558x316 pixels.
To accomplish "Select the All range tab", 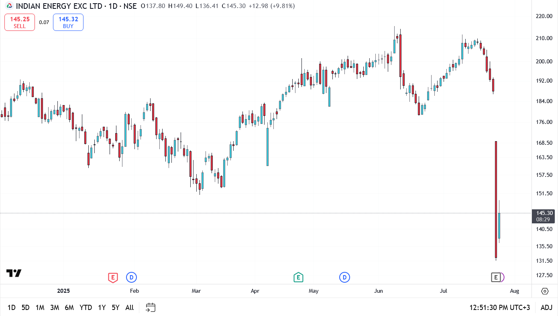I will pos(129,307).
